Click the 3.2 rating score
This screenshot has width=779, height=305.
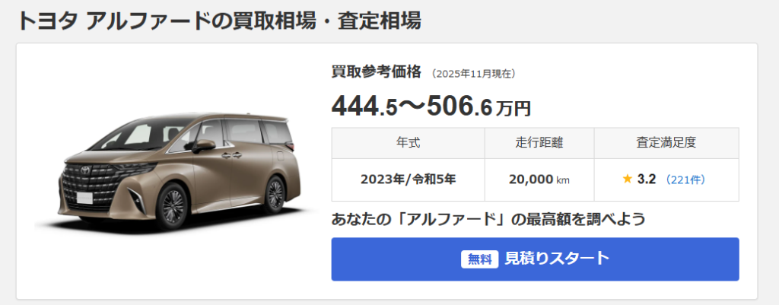(647, 180)
